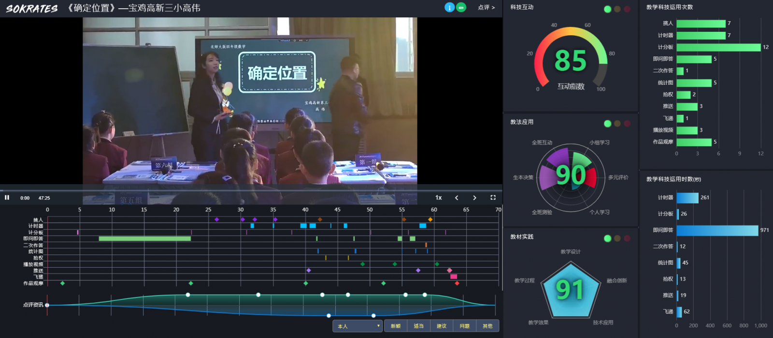The image size is (773, 338).
Task: Skip to the next video segment arrow
Action: (474, 198)
